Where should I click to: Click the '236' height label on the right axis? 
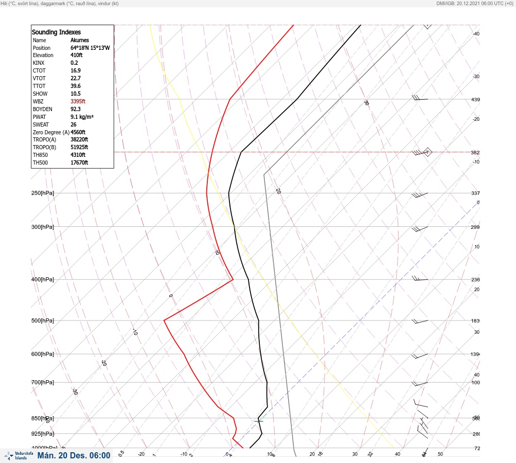[475, 280]
